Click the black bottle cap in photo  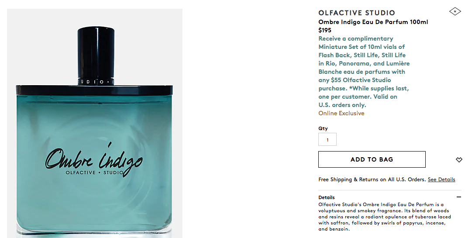click(x=96, y=52)
